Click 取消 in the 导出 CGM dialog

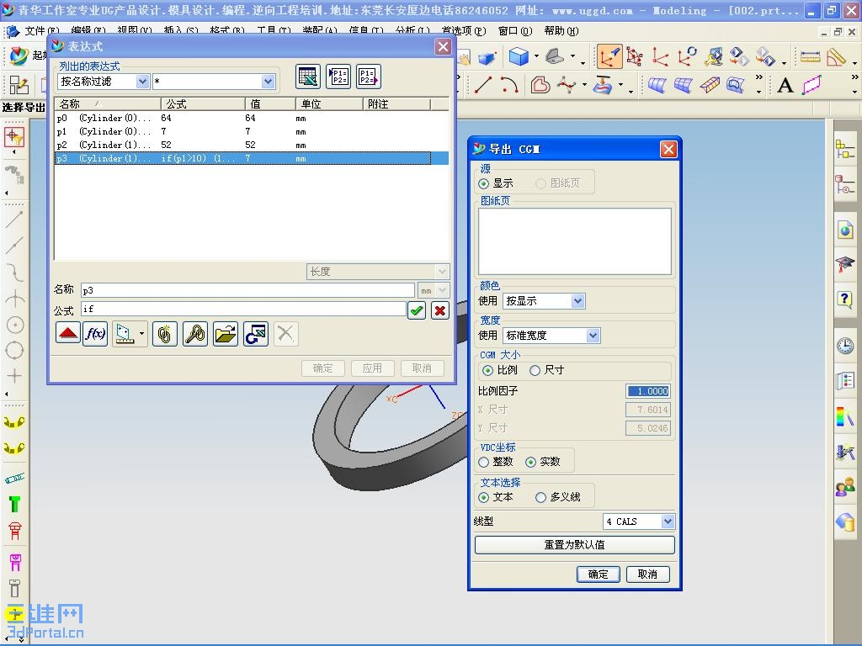[x=647, y=575]
